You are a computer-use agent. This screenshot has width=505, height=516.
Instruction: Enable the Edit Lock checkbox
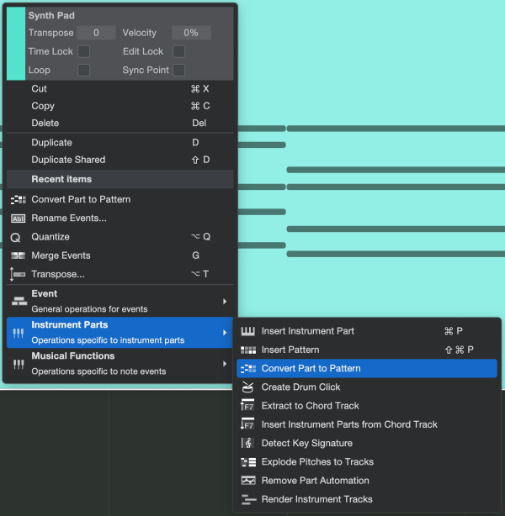coord(178,51)
